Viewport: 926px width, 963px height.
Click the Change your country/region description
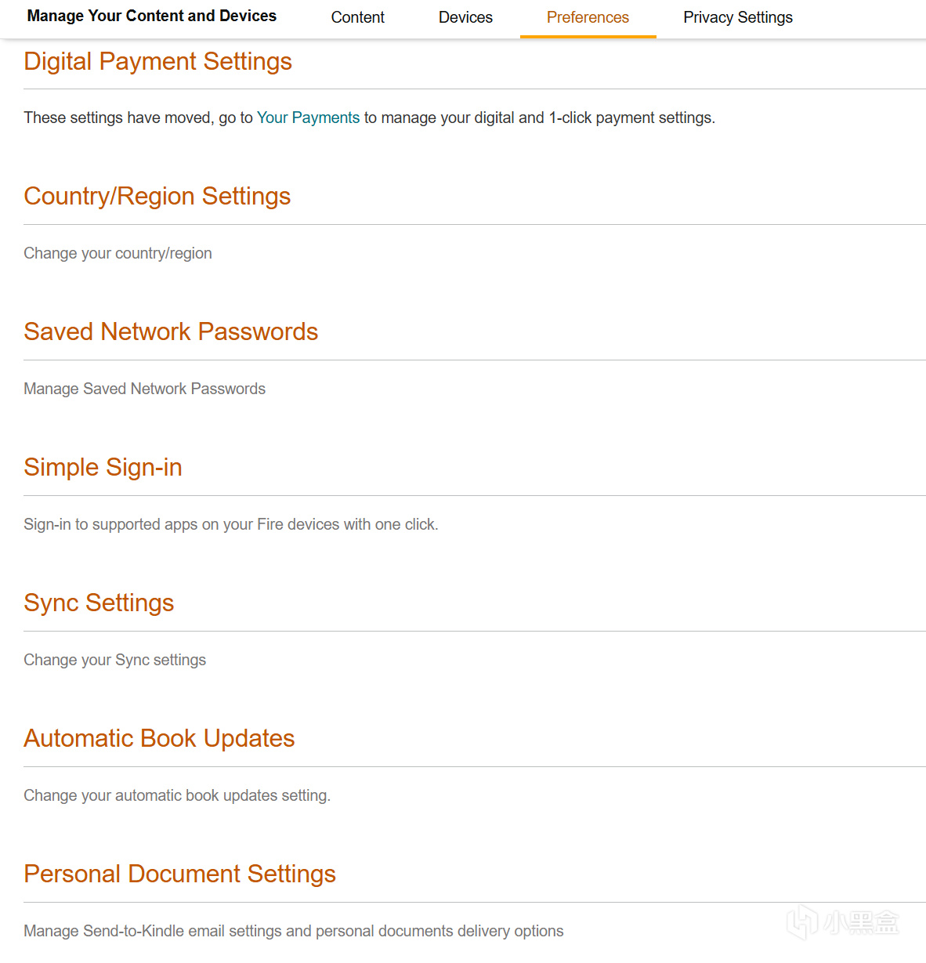118,253
